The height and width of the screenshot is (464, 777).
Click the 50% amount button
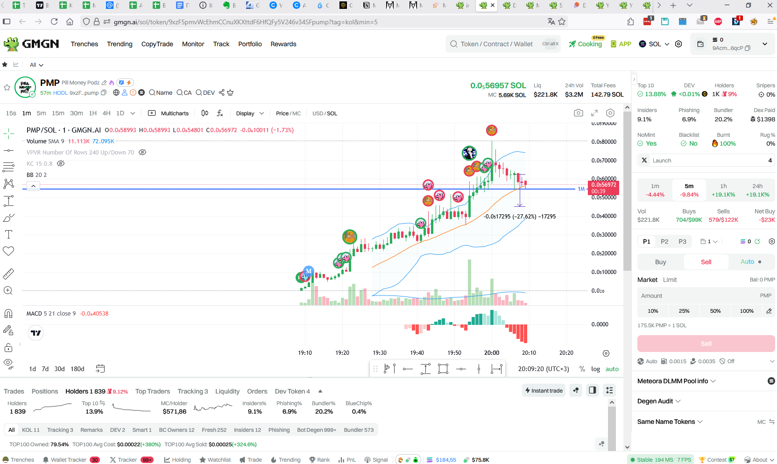715,311
